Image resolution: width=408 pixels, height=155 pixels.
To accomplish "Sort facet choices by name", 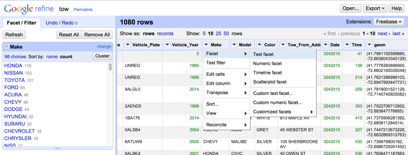I will [52, 57].
